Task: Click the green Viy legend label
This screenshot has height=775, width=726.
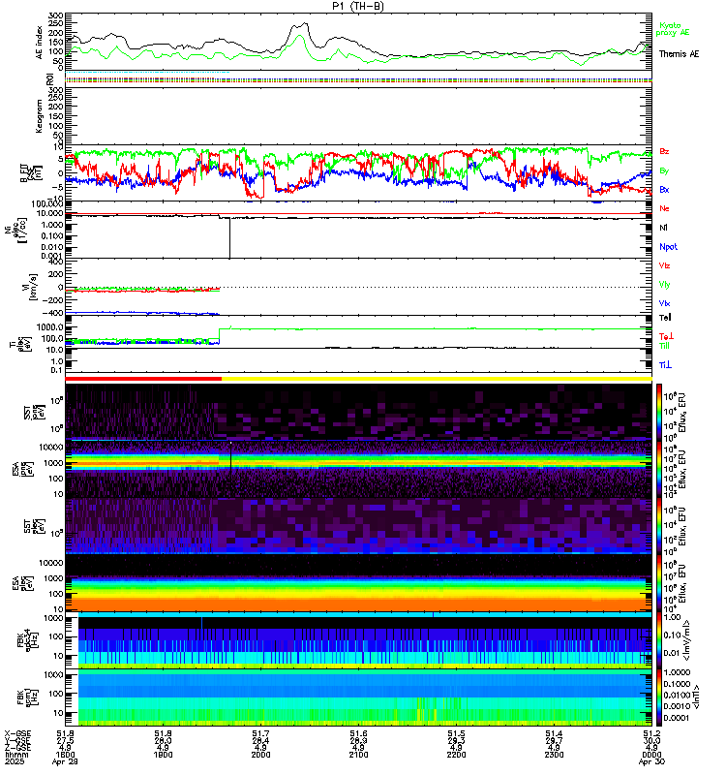Action: [664, 285]
